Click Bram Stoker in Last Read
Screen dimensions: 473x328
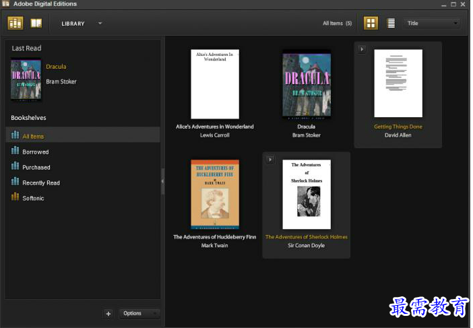(61, 81)
